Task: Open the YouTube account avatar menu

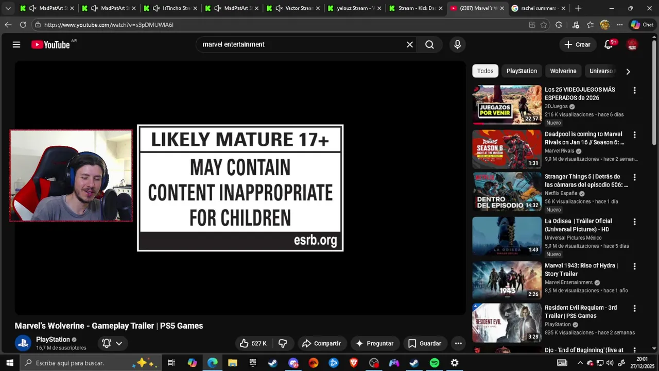Action: coord(632,44)
